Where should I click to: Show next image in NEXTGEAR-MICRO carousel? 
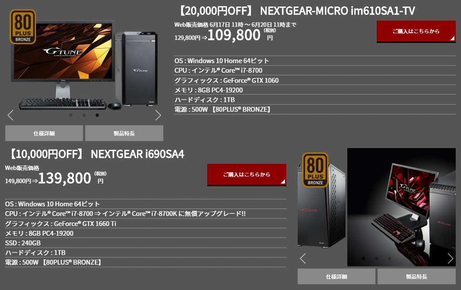[158, 115]
